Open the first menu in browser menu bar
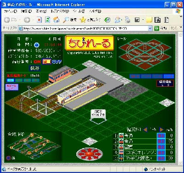This screenshot has height=173, width=184. pos(10,11)
